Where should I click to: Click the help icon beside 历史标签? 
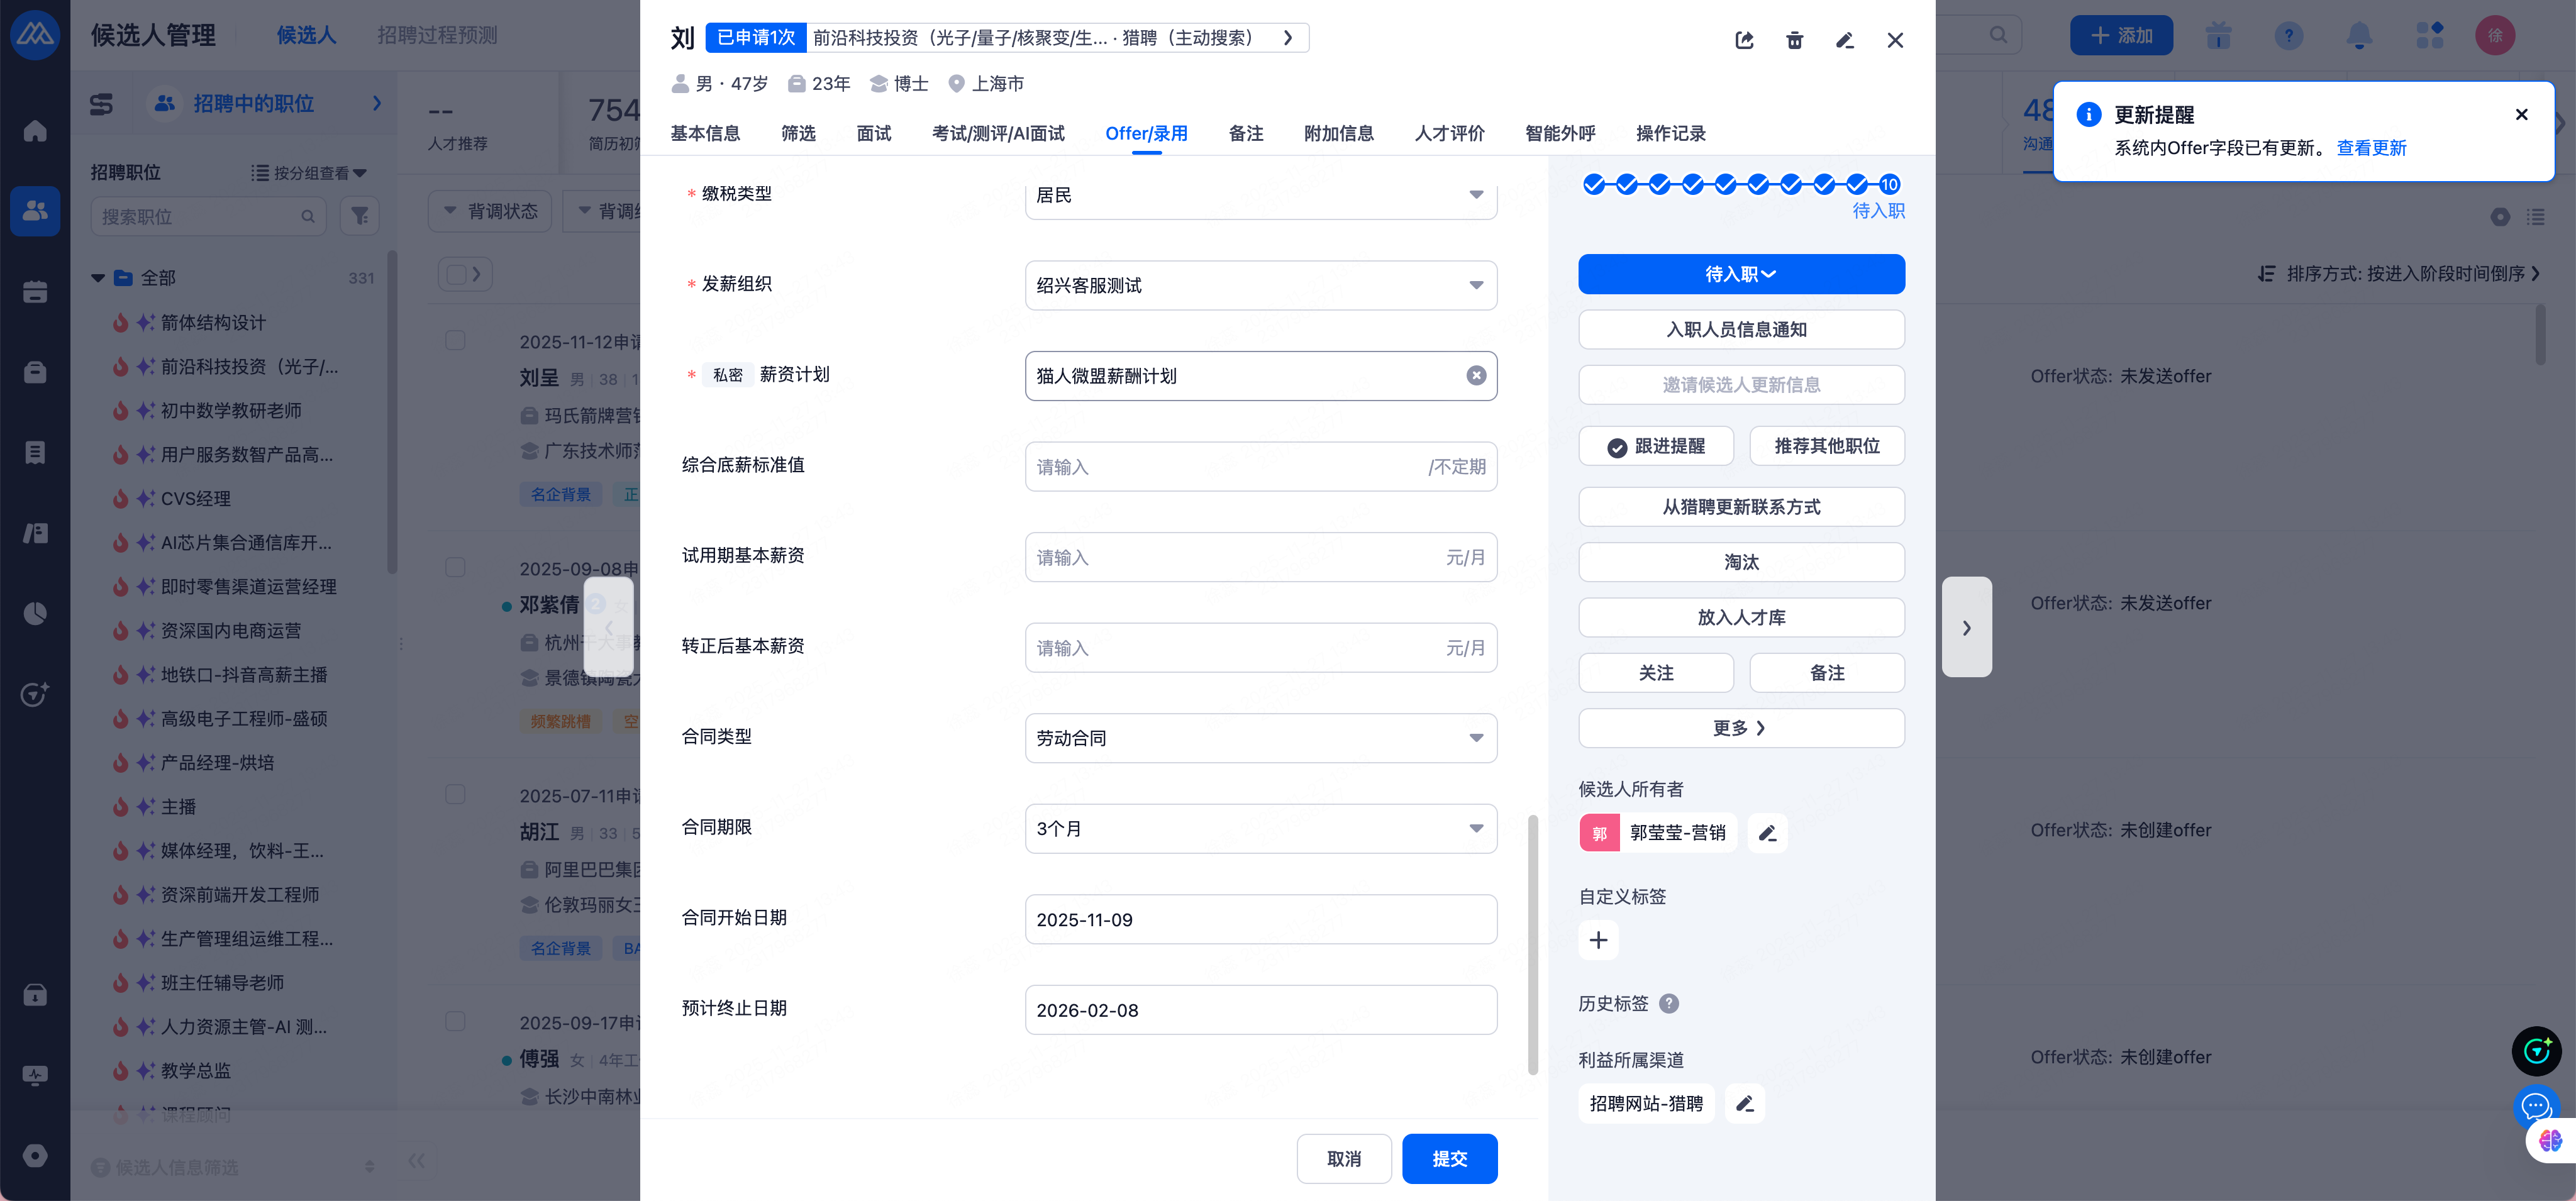[1669, 1004]
